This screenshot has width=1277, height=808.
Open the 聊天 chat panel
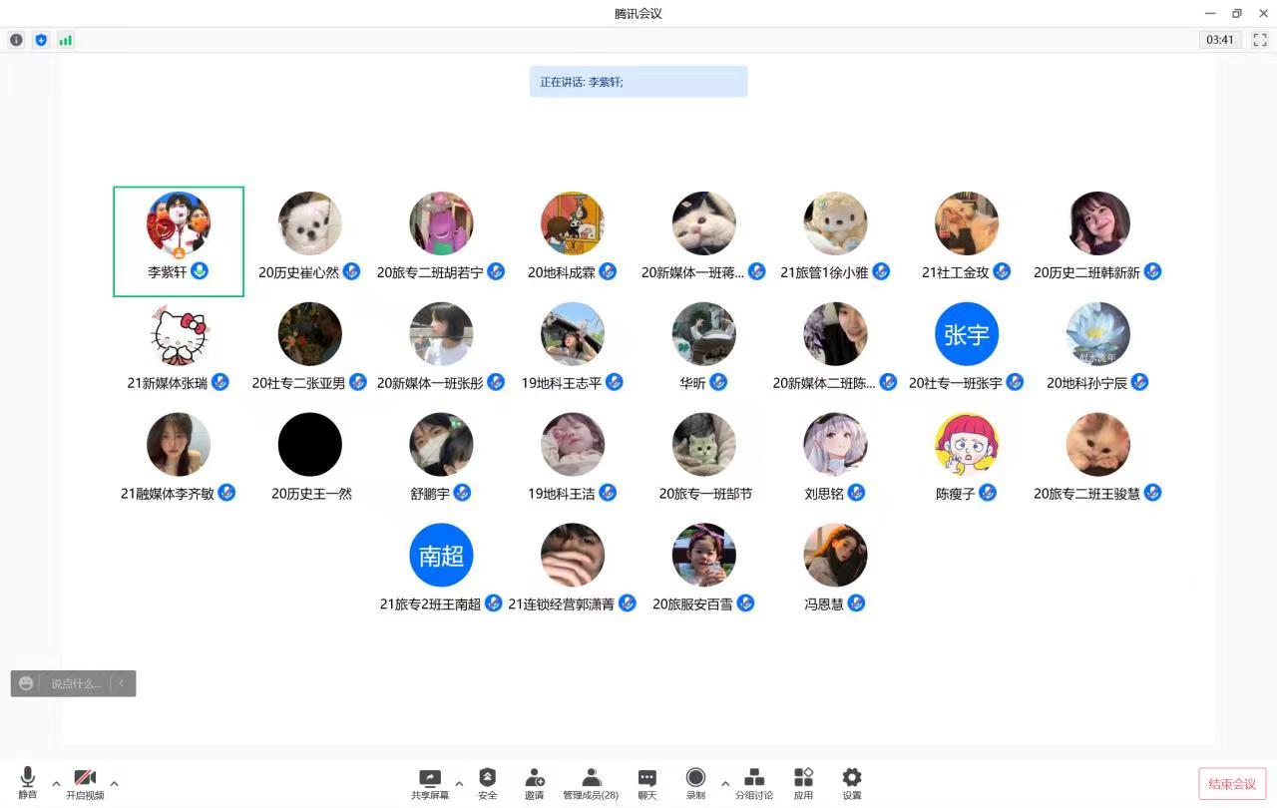647,783
